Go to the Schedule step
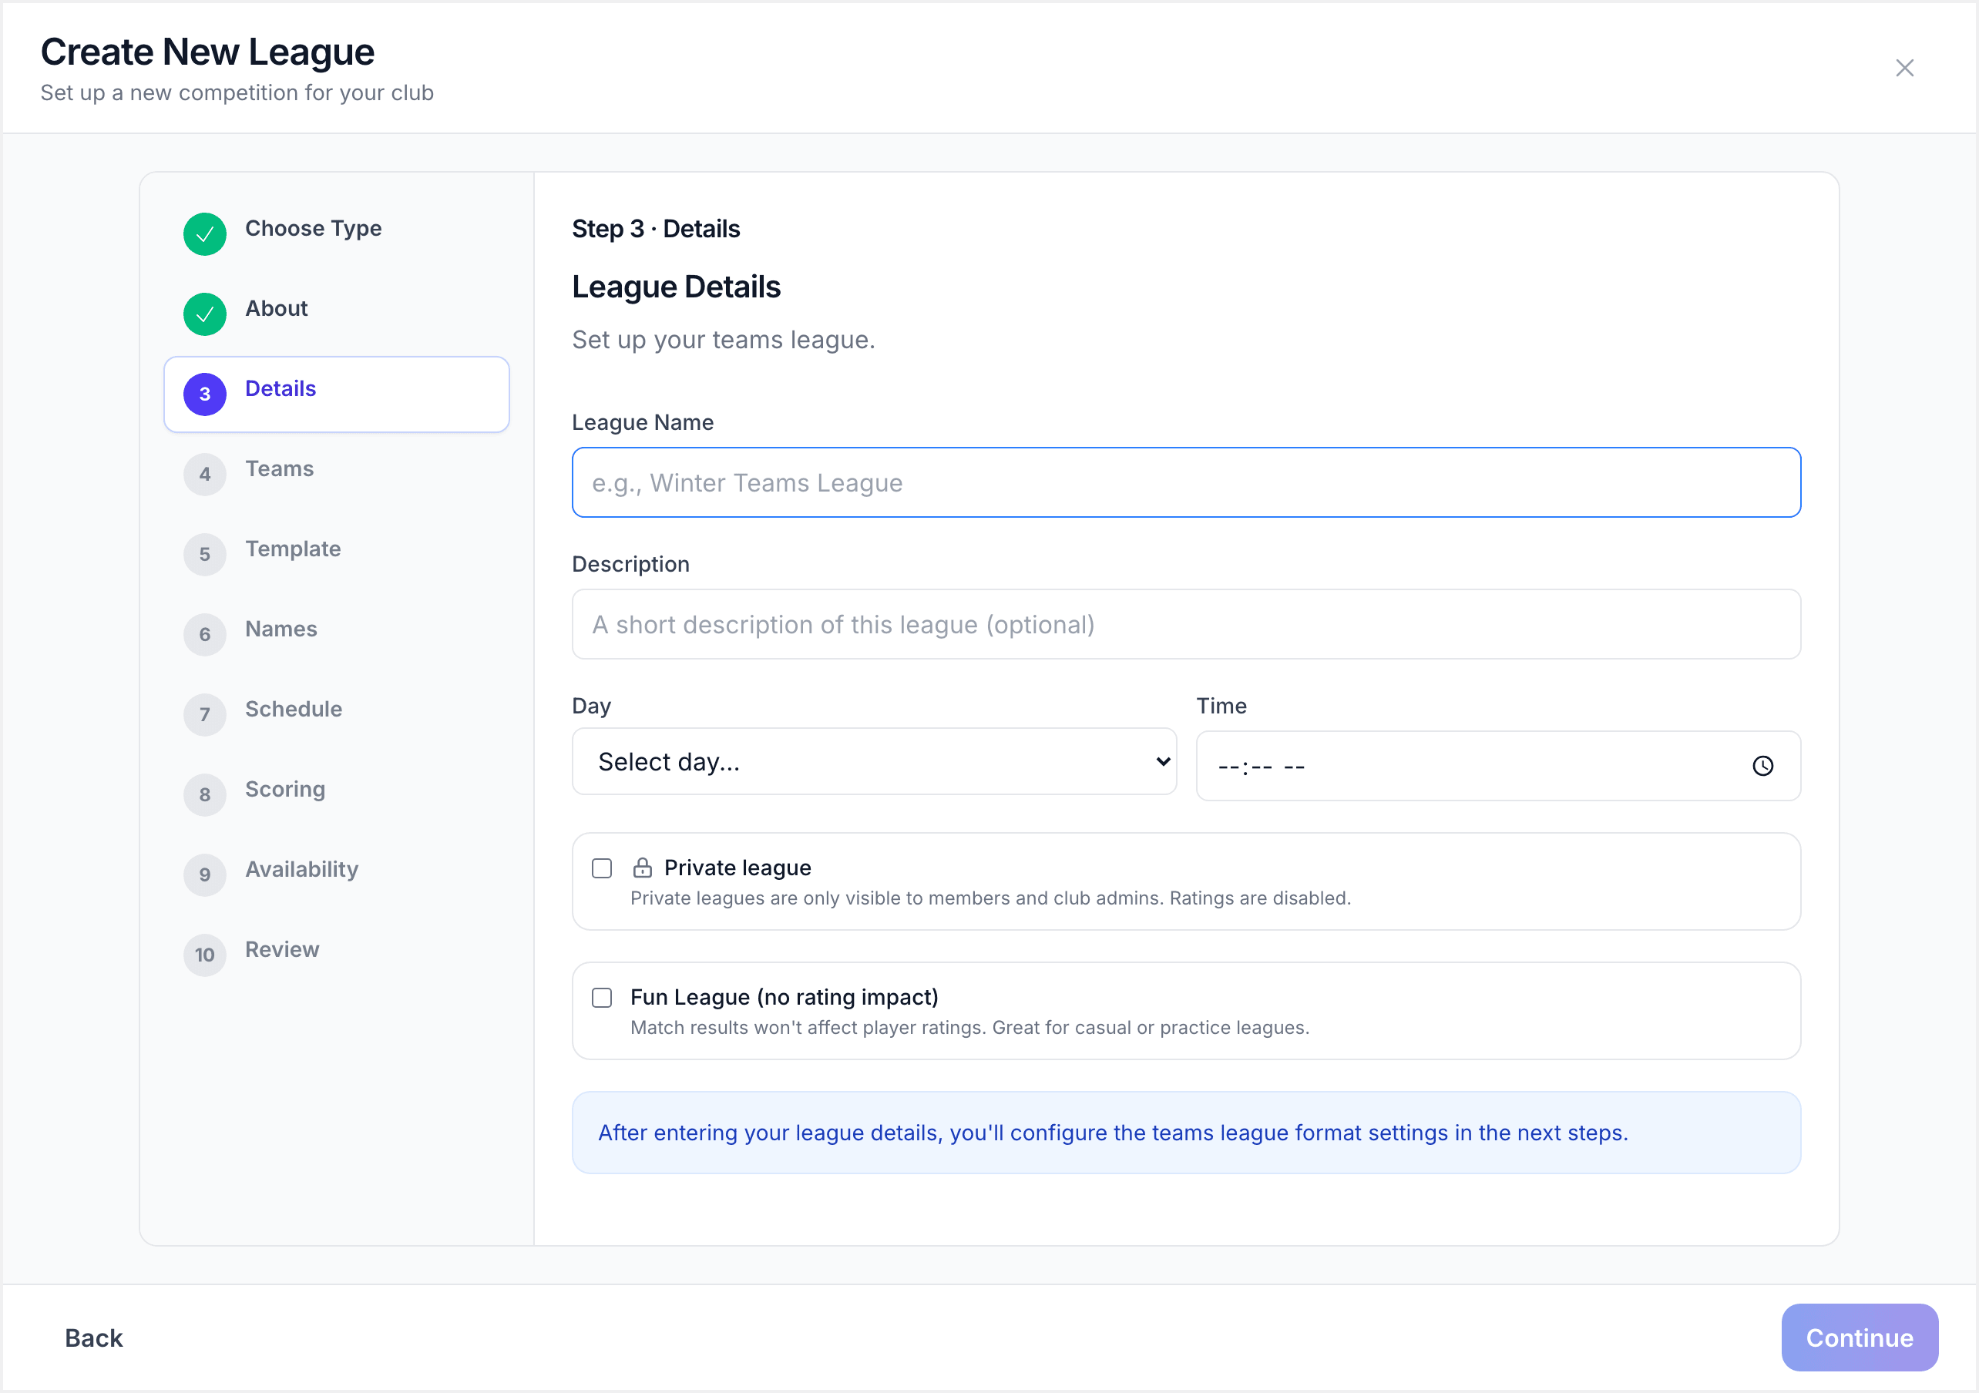 pyautogui.click(x=336, y=714)
